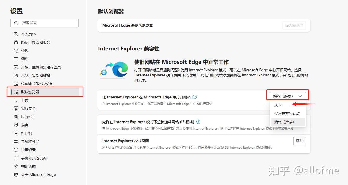Open 外观 appearance settings via its icon
This screenshot has width=348, height=185.
16,50
